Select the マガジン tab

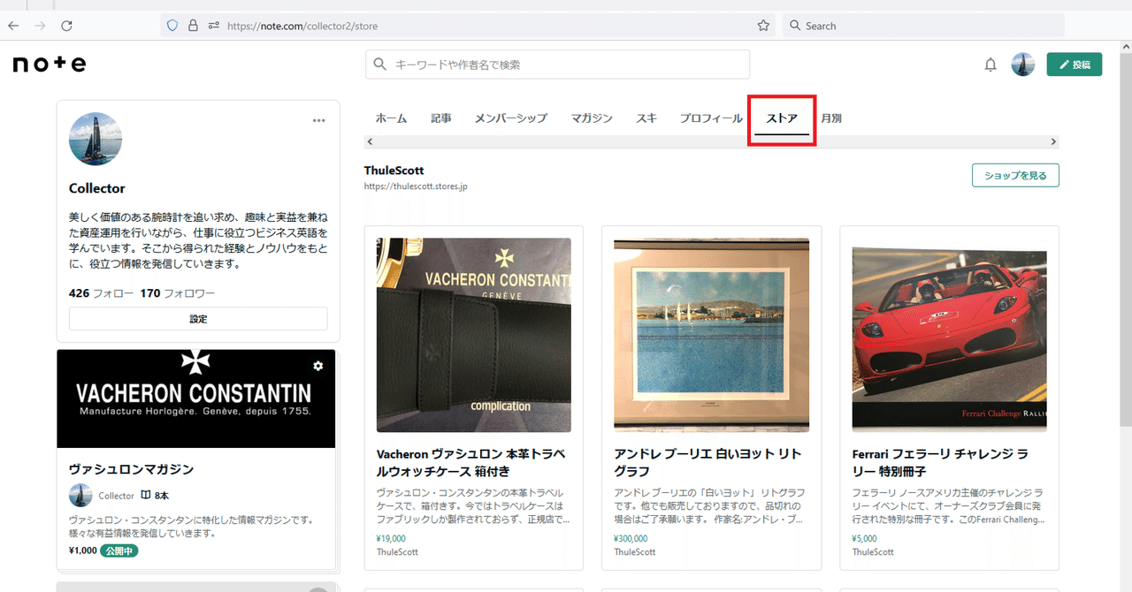coord(592,118)
